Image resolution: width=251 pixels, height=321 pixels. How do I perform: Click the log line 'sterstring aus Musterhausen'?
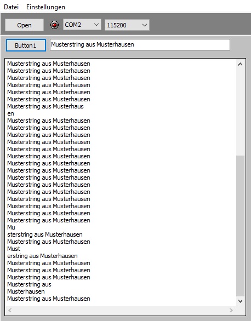pyautogui.click(x=45, y=234)
